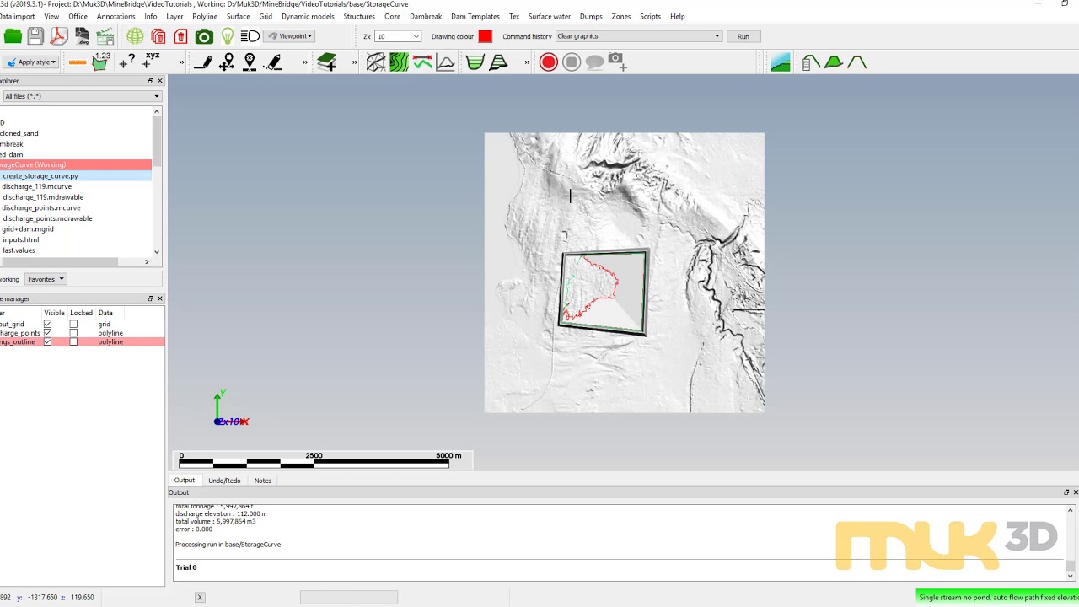Viewport: 1079px width, 607px height.
Task: Lock the discharge points polyline layer
Action: [73, 333]
